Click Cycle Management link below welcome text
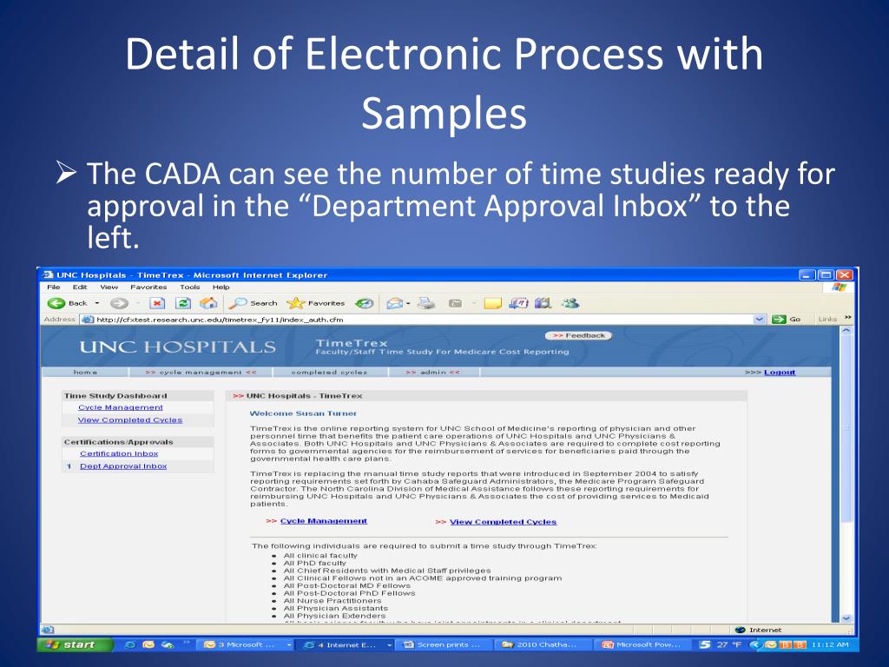 324,521
